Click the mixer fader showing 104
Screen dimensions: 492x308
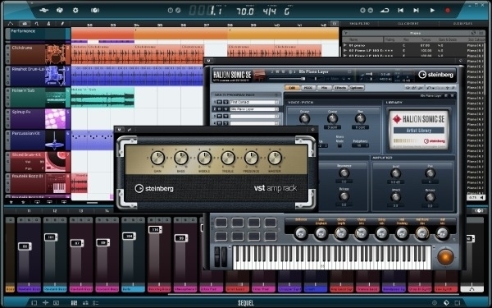pos(129,236)
